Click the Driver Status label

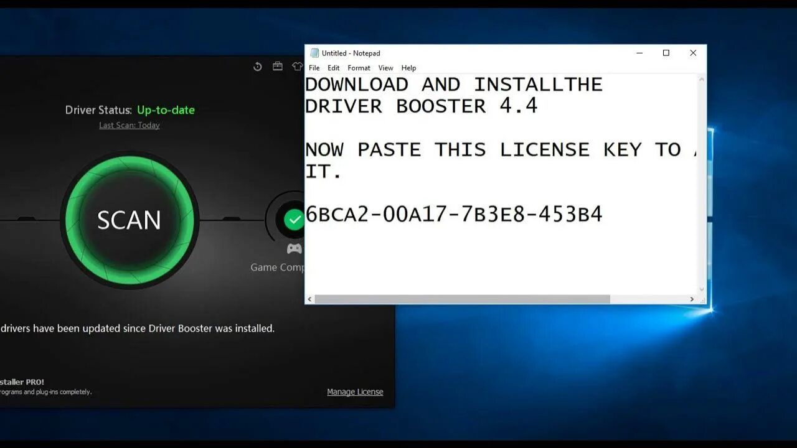pos(98,110)
